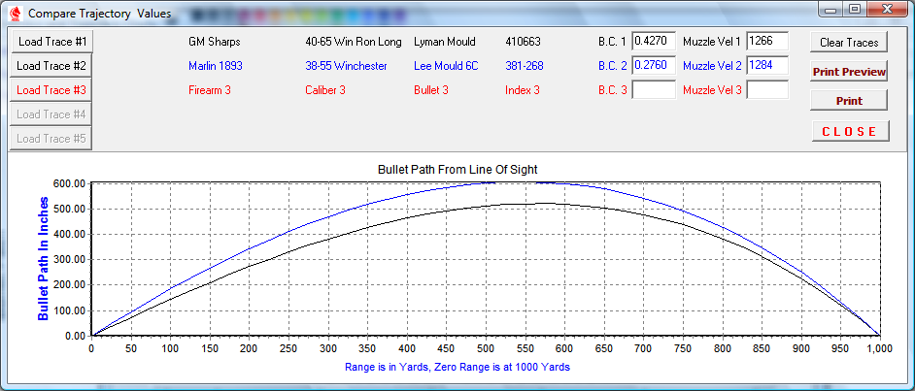
Task: Click the chart title Bullet Path From Line Of Sight
Action: [x=457, y=169]
